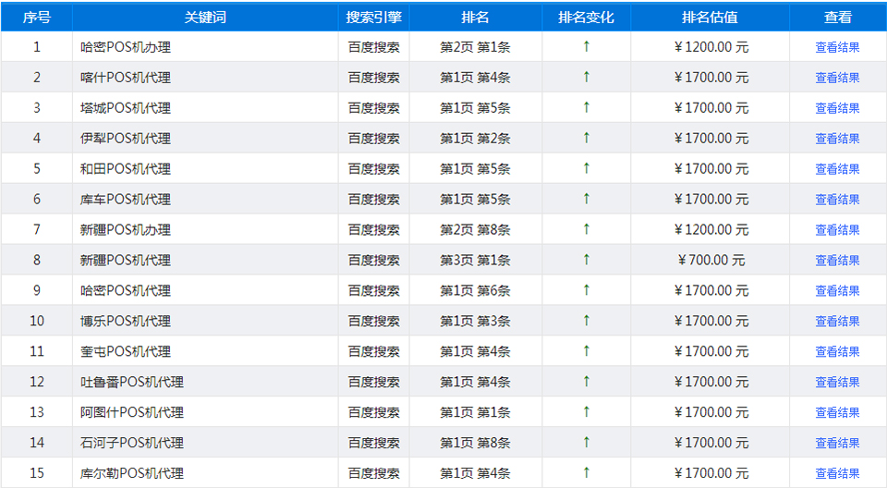Open 查看结果 link for 博乐POS机代理
Viewport: 887px width, 488px height.
(x=837, y=321)
